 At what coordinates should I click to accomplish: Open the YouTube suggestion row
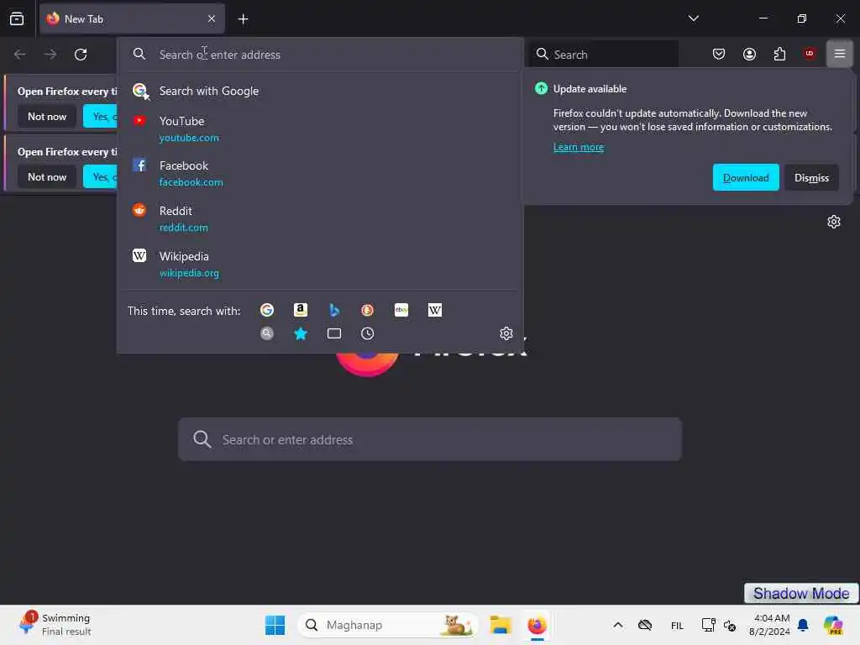321,128
